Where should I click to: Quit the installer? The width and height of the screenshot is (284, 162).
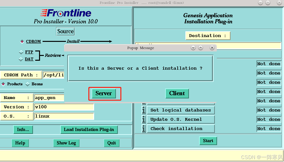(111, 143)
